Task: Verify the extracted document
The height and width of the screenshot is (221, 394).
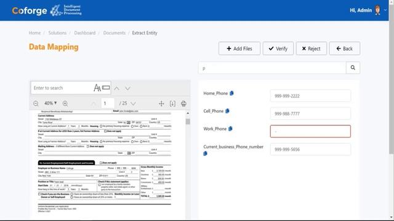Action: (278, 48)
